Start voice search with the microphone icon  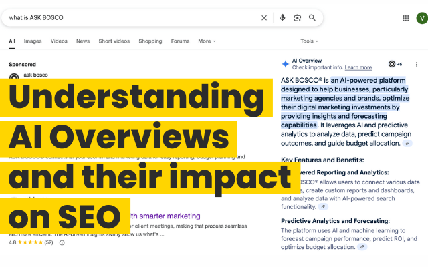(x=282, y=18)
